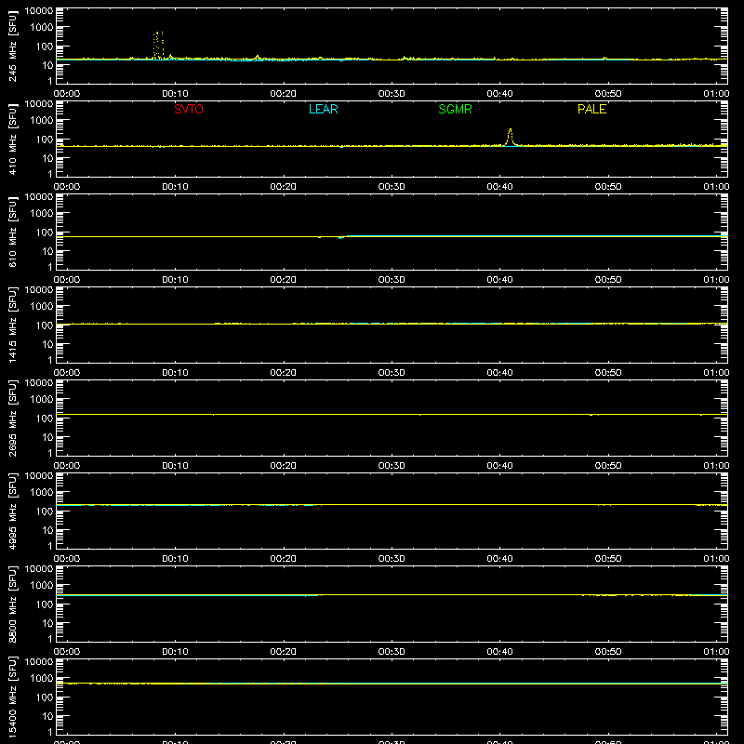This screenshot has height=744, width=744.
Task: Click the 00:50 time label under 4995 MHz plot
Action: (x=608, y=559)
